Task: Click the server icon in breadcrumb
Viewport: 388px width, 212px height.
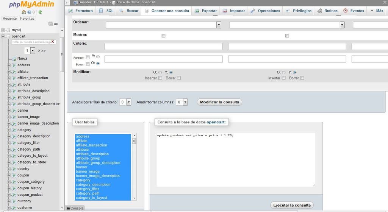Action: (75, 3)
